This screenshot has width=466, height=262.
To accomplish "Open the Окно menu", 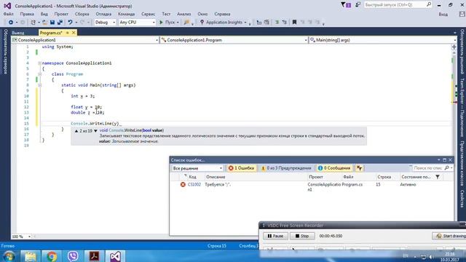I will [x=202, y=14].
